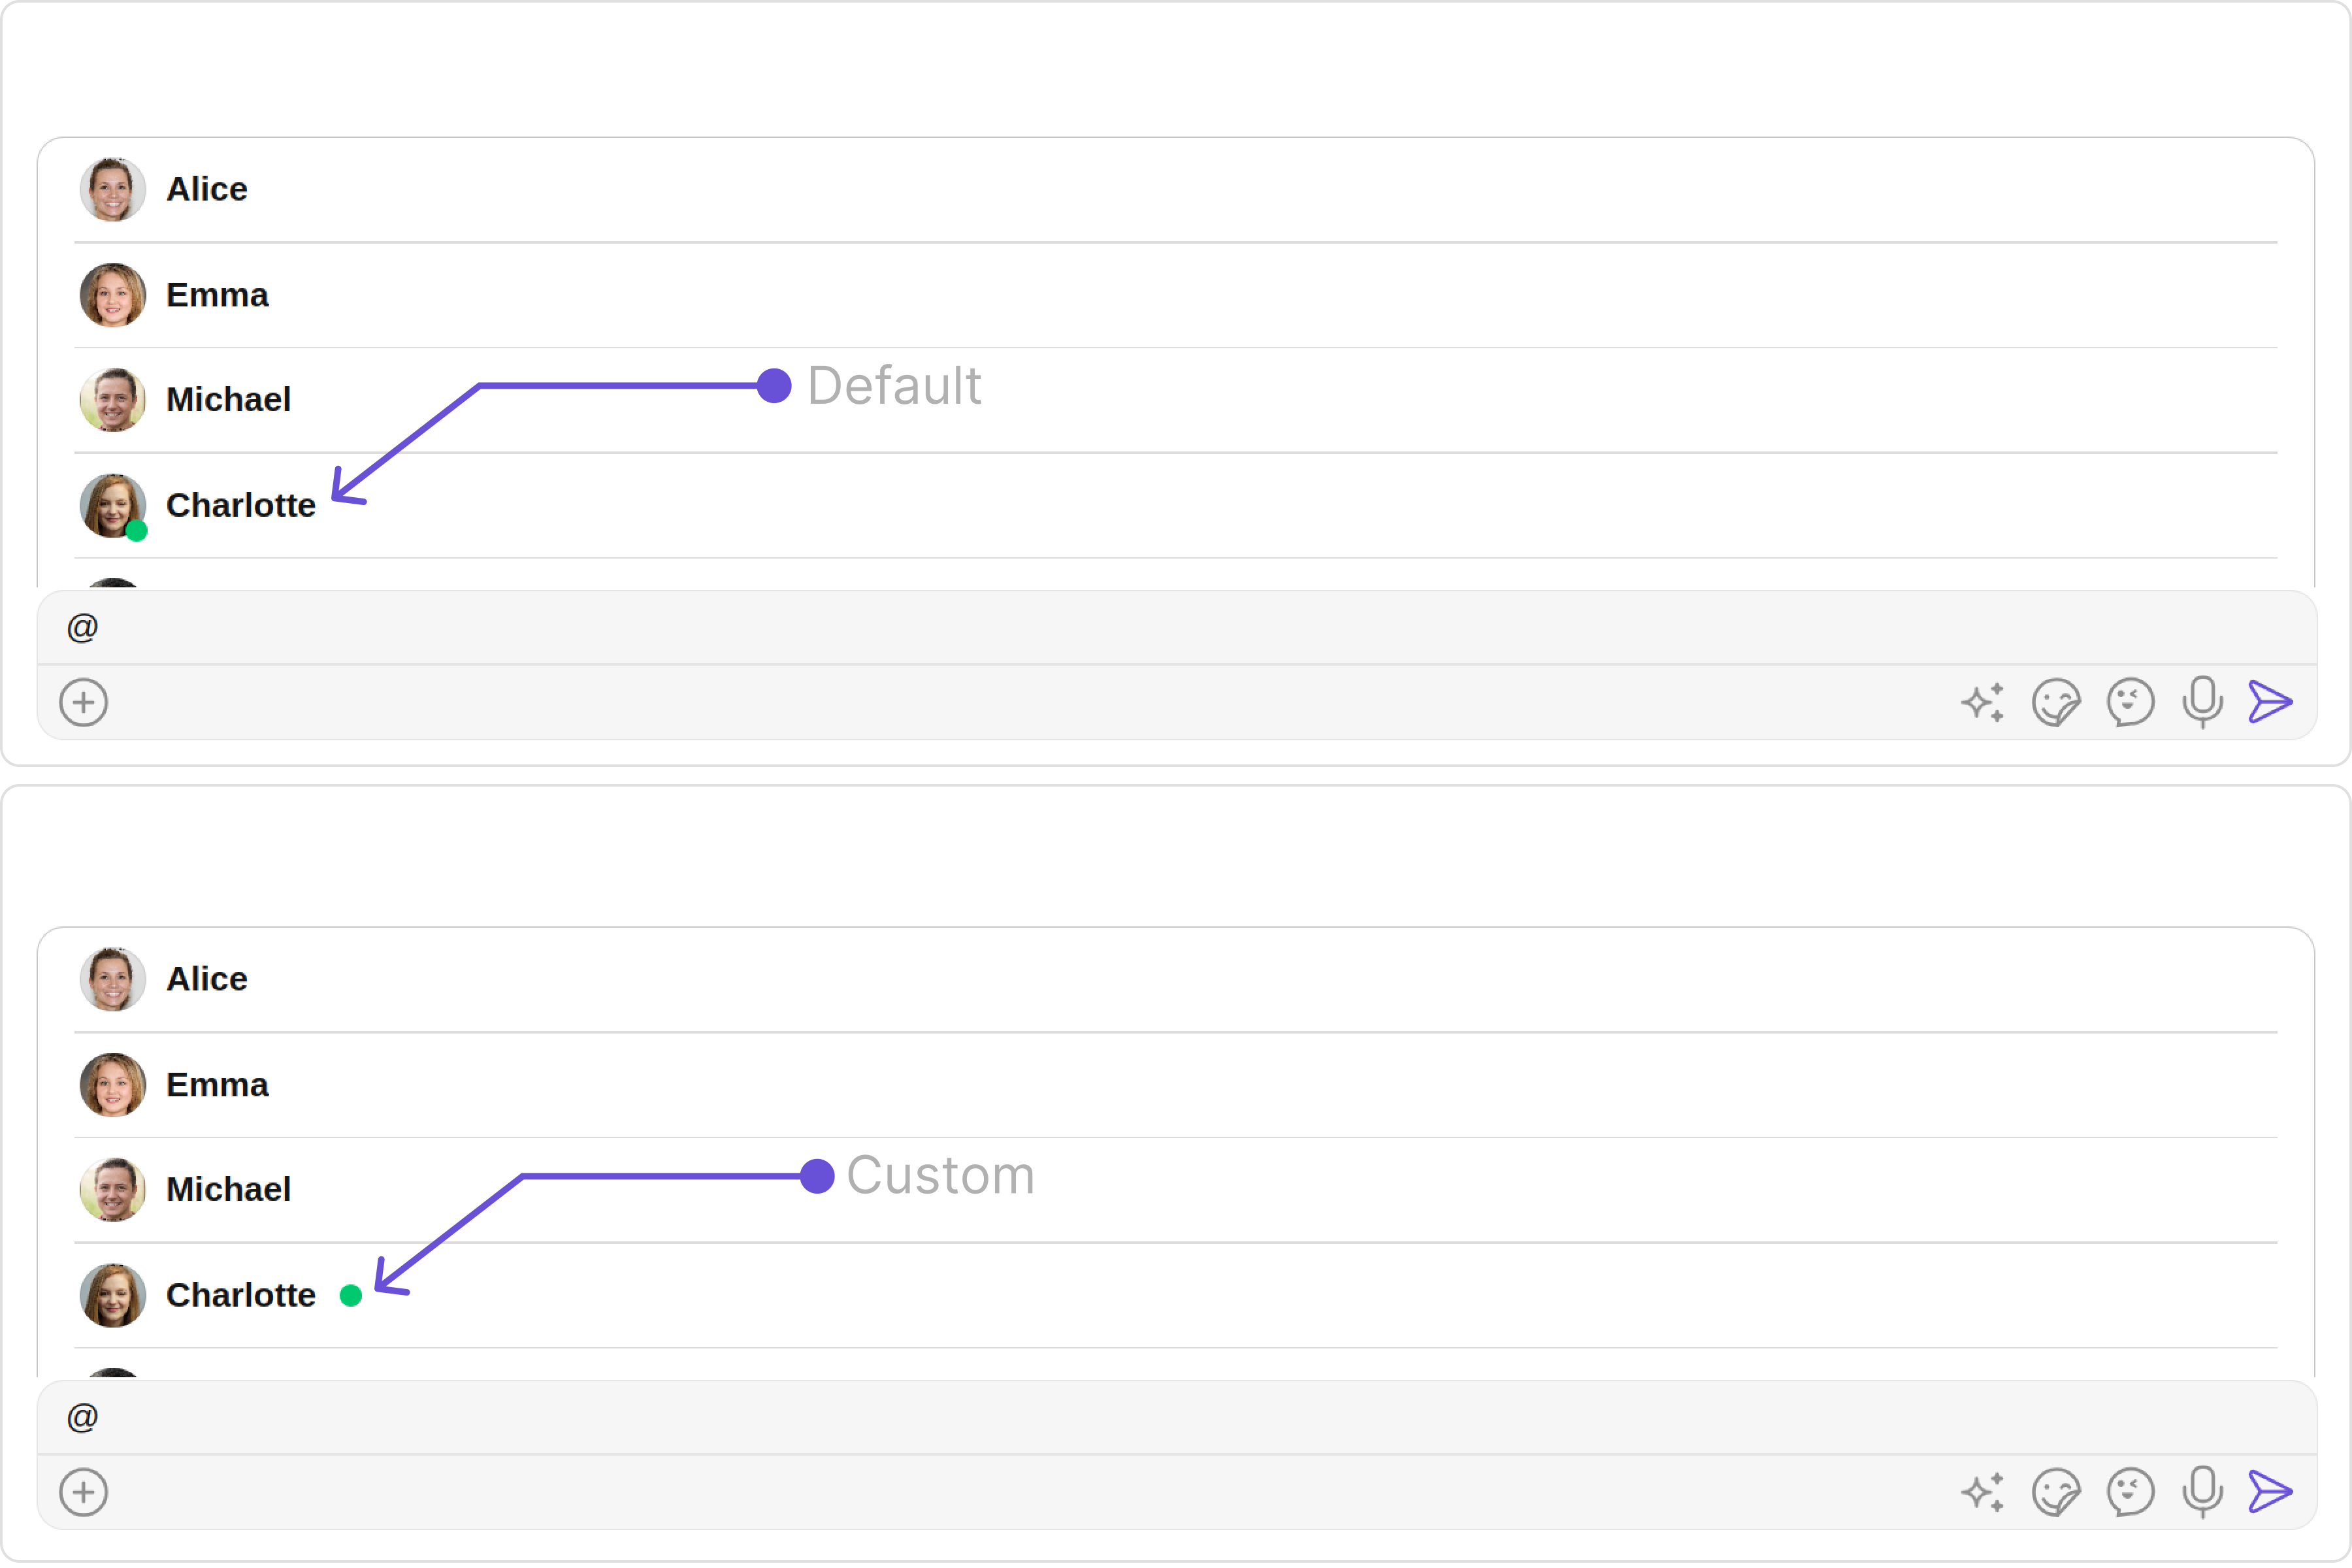This screenshot has height=1568, width=2352.
Task: Click the attachment plus icon in top composer
Action: pos(84,703)
